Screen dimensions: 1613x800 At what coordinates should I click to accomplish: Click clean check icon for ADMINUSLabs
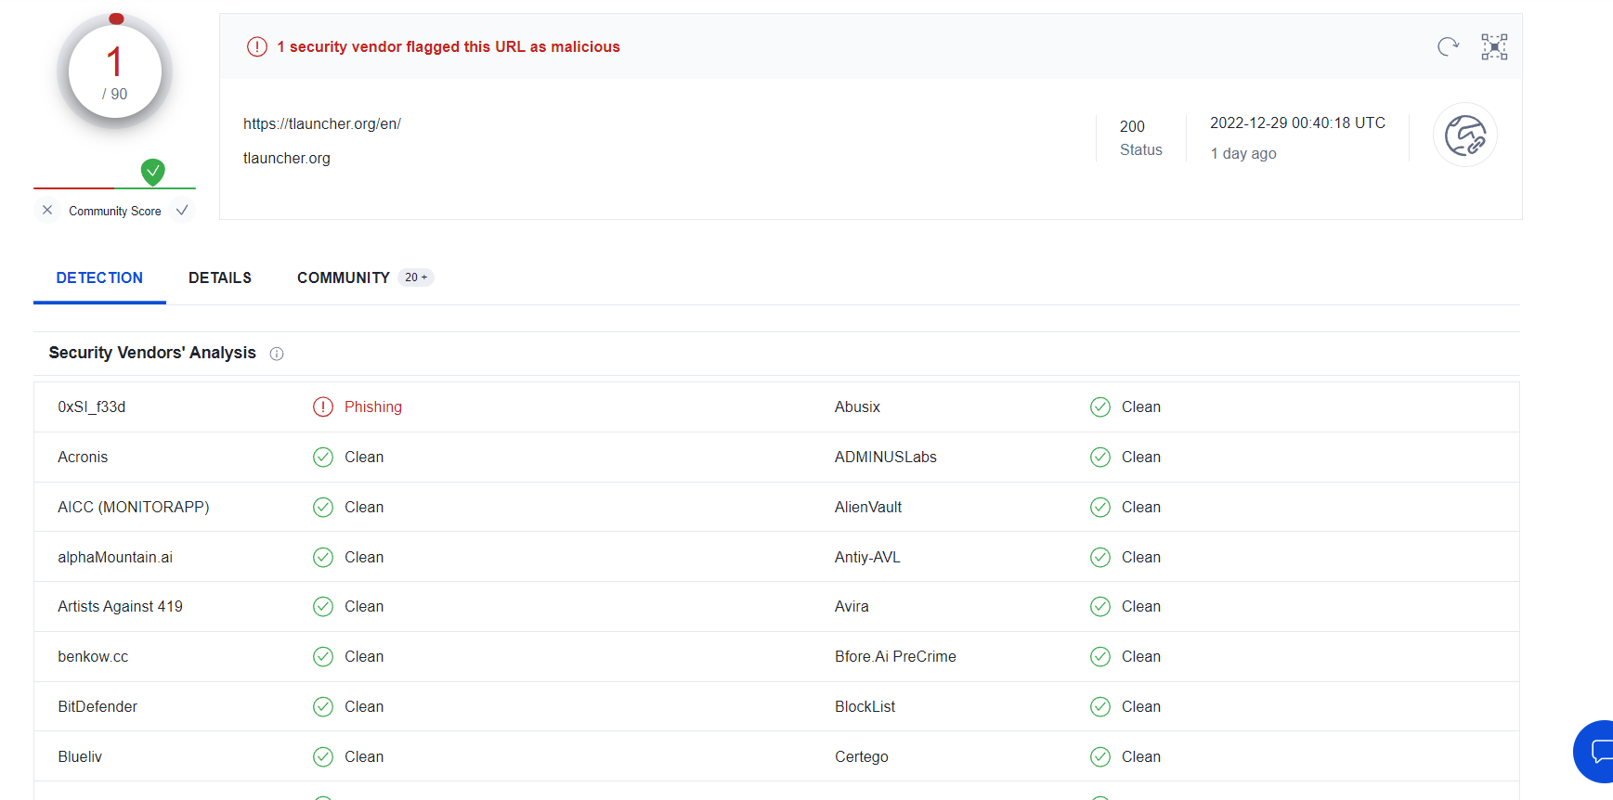pos(1100,458)
